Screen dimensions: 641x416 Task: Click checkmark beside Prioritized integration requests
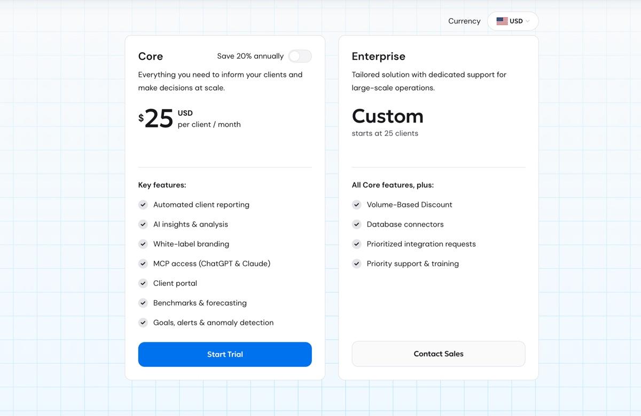pos(357,244)
